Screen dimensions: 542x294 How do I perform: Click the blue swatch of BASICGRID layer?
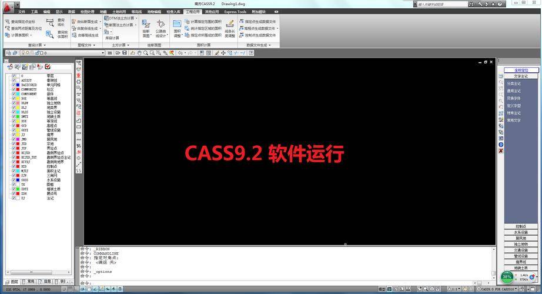tap(18, 85)
